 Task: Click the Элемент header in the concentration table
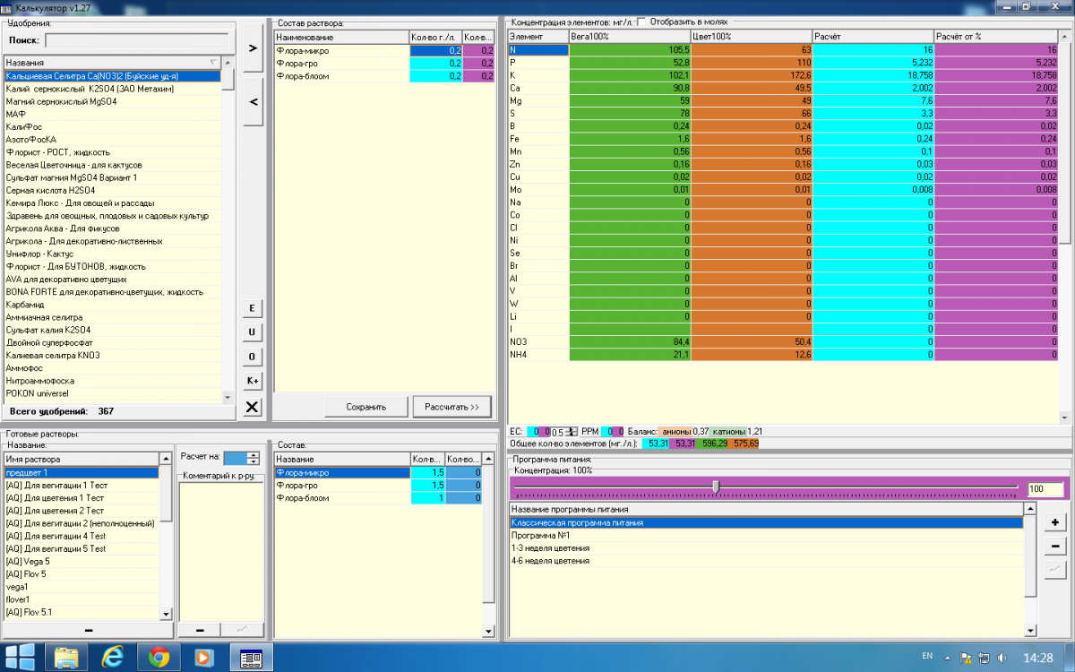coord(537,37)
